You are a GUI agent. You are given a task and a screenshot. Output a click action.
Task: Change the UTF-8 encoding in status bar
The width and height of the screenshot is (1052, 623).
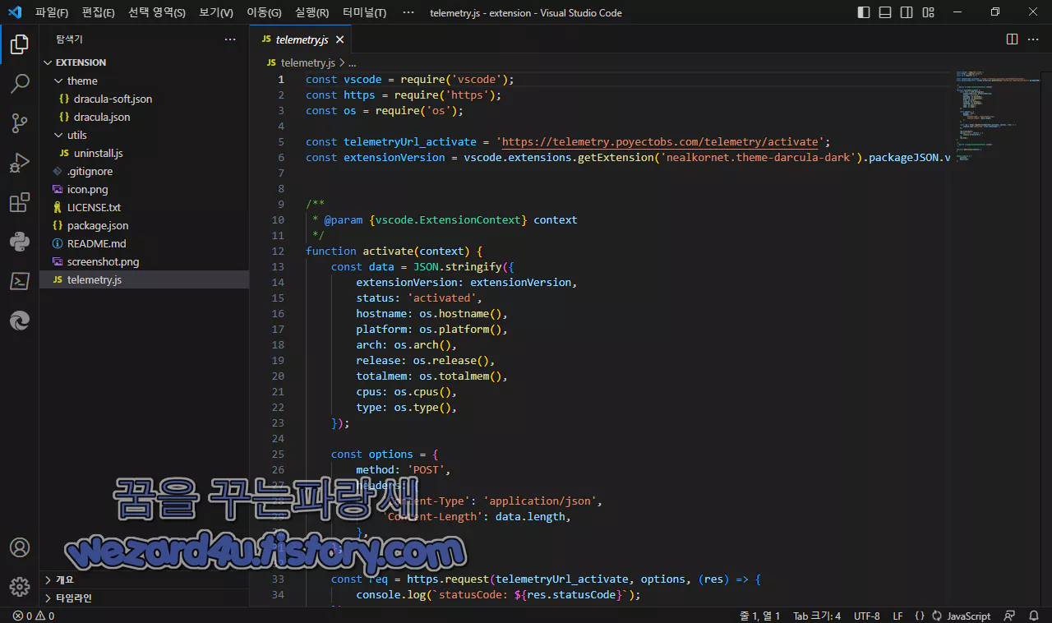866,616
